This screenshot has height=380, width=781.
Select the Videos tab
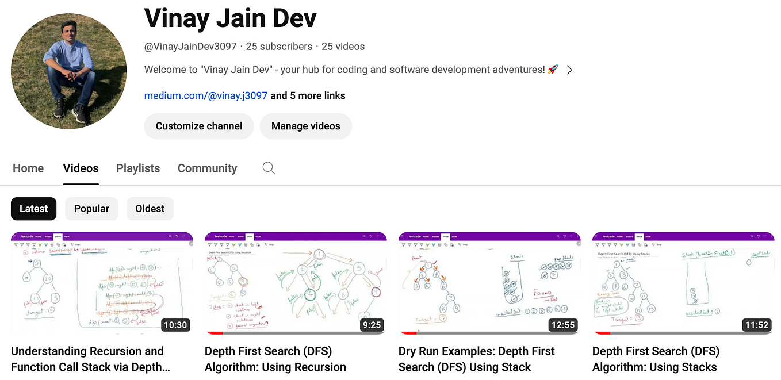[81, 168]
